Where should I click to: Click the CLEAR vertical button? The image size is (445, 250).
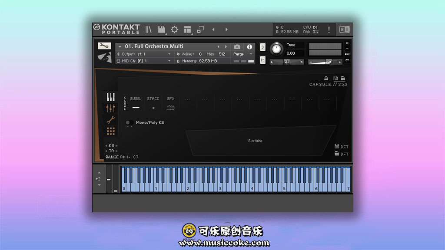tap(125, 103)
